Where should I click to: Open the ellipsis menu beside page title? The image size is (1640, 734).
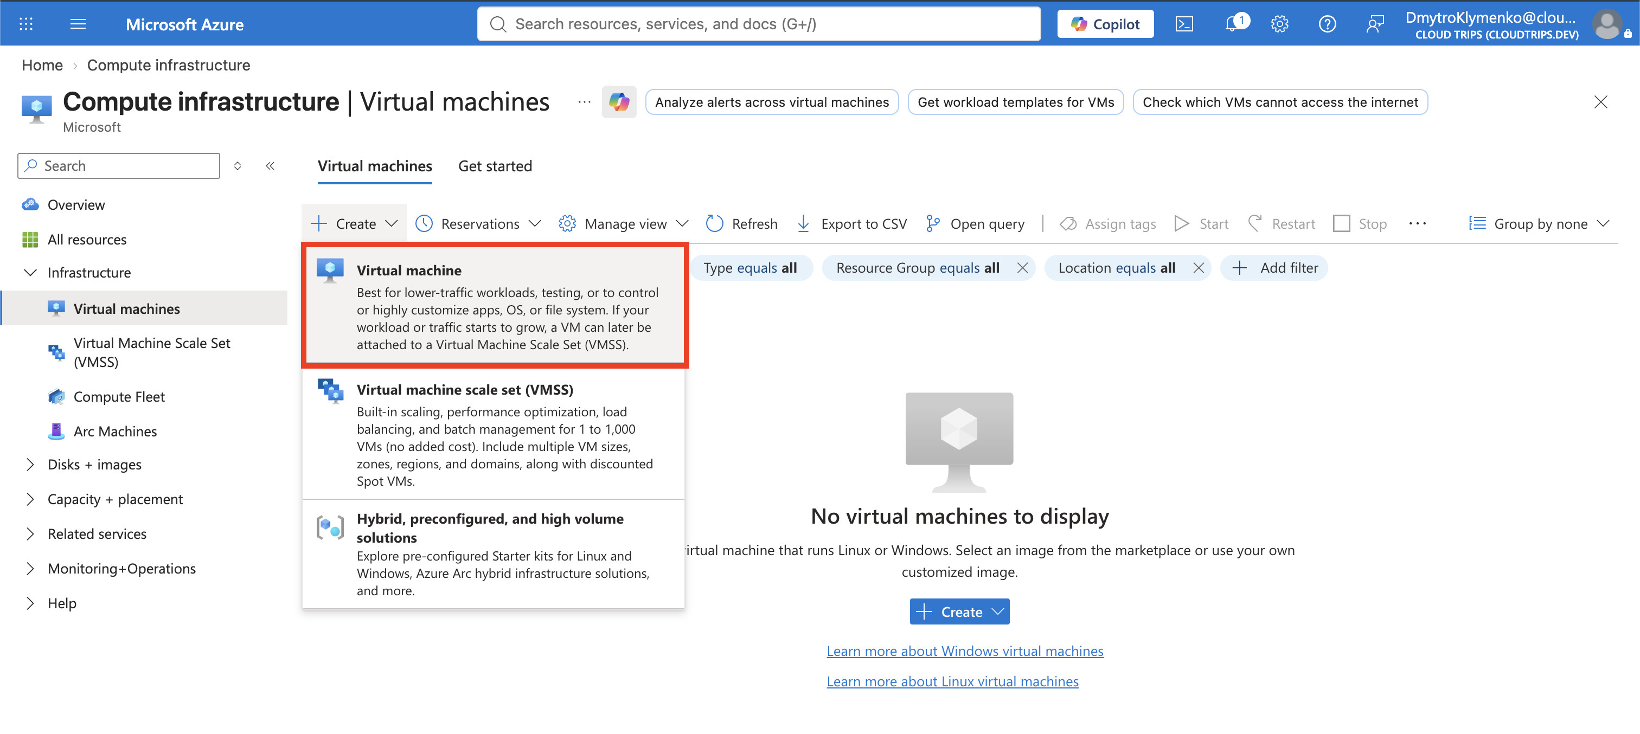click(x=585, y=102)
